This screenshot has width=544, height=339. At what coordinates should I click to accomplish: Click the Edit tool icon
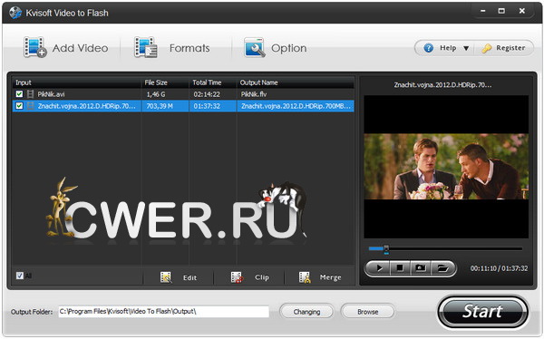166,277
